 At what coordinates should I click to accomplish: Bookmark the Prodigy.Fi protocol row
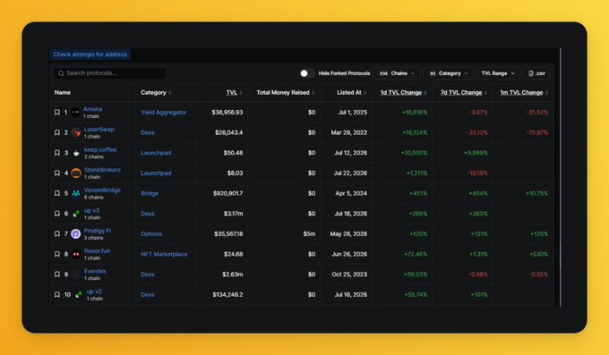click(57, 234)
